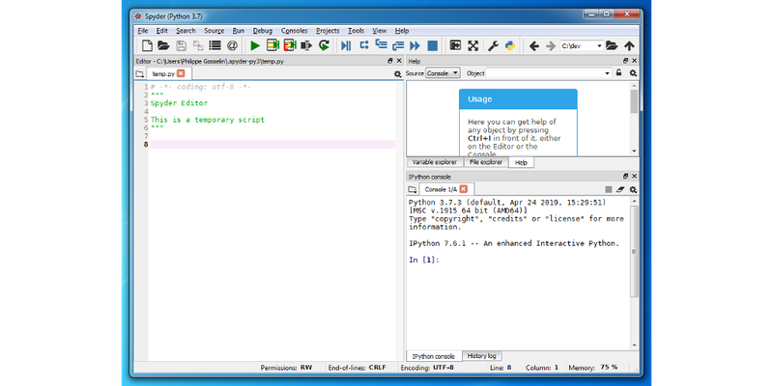
Task: Continue execution with the fast-forward icon
Action: [415, 45]
